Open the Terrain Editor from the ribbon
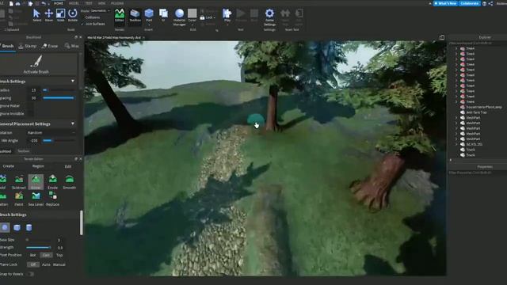Viewport: 507px width, 285px height. [120, 16]
